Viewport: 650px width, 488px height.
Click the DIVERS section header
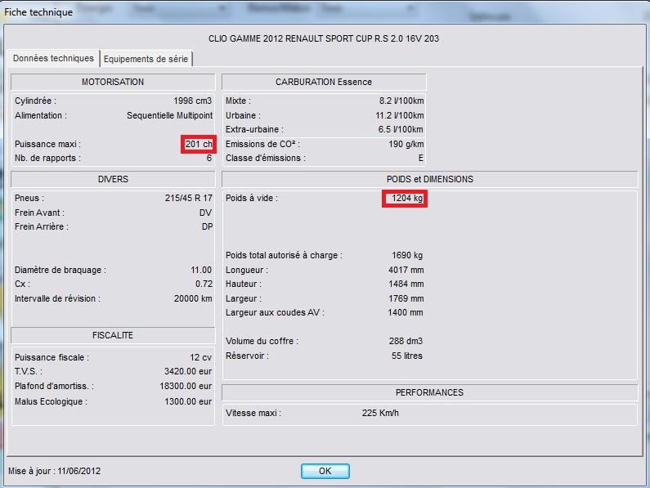[113, 179]
